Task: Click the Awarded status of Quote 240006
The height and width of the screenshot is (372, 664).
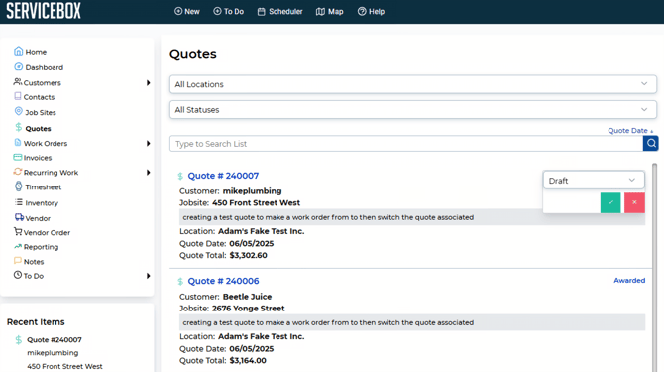Action: (629, 280)
